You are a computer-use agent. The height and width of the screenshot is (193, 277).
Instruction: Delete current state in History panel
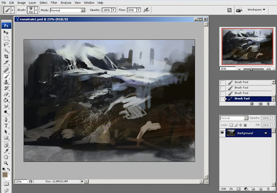click(x=268, y=104)
